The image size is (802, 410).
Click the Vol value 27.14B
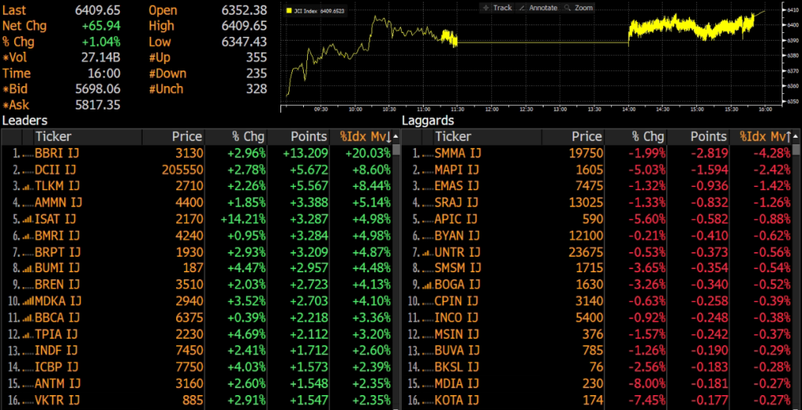tap(101, 58)
